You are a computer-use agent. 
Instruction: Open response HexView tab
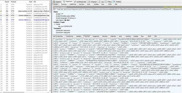105,36
